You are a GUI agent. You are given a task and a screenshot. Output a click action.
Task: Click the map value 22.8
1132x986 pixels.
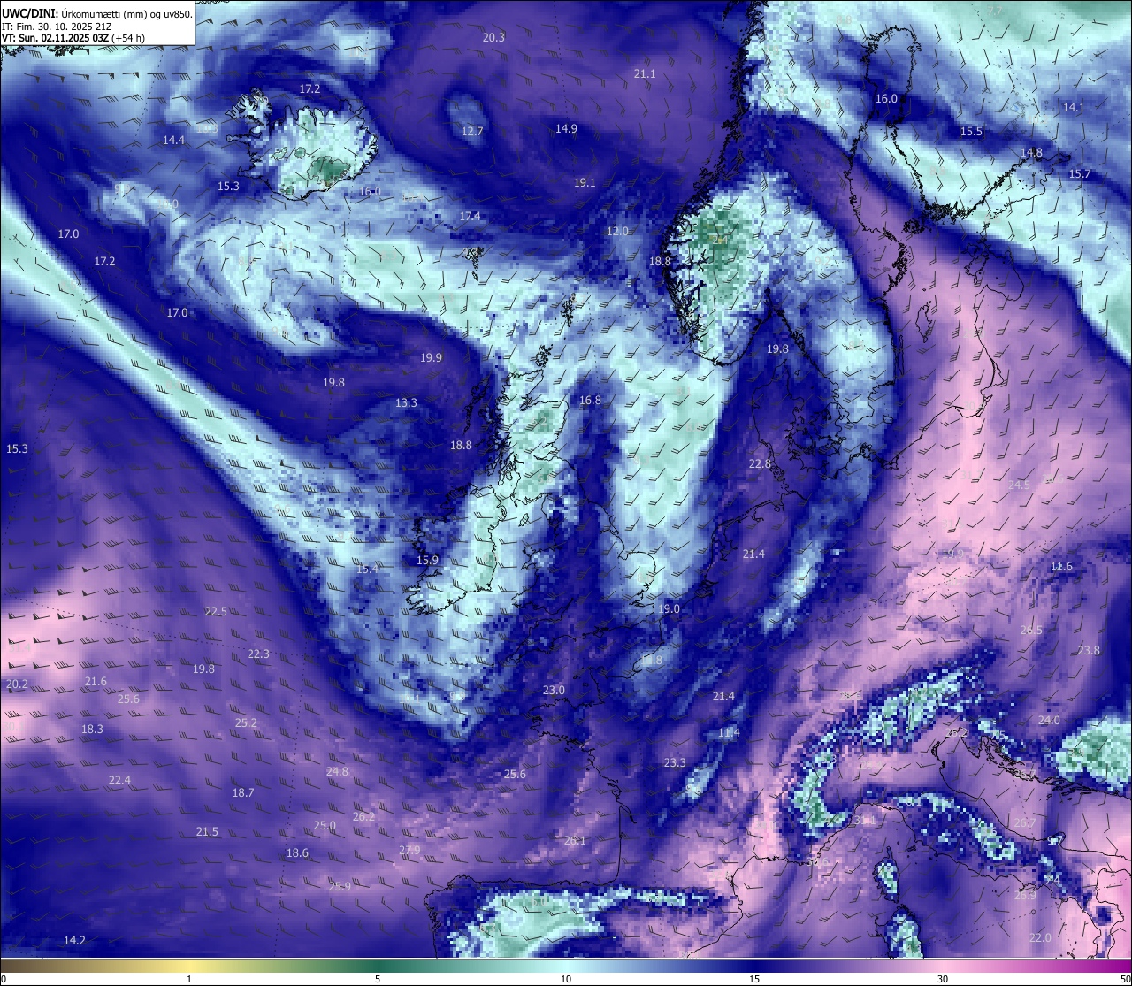point(760,464)
